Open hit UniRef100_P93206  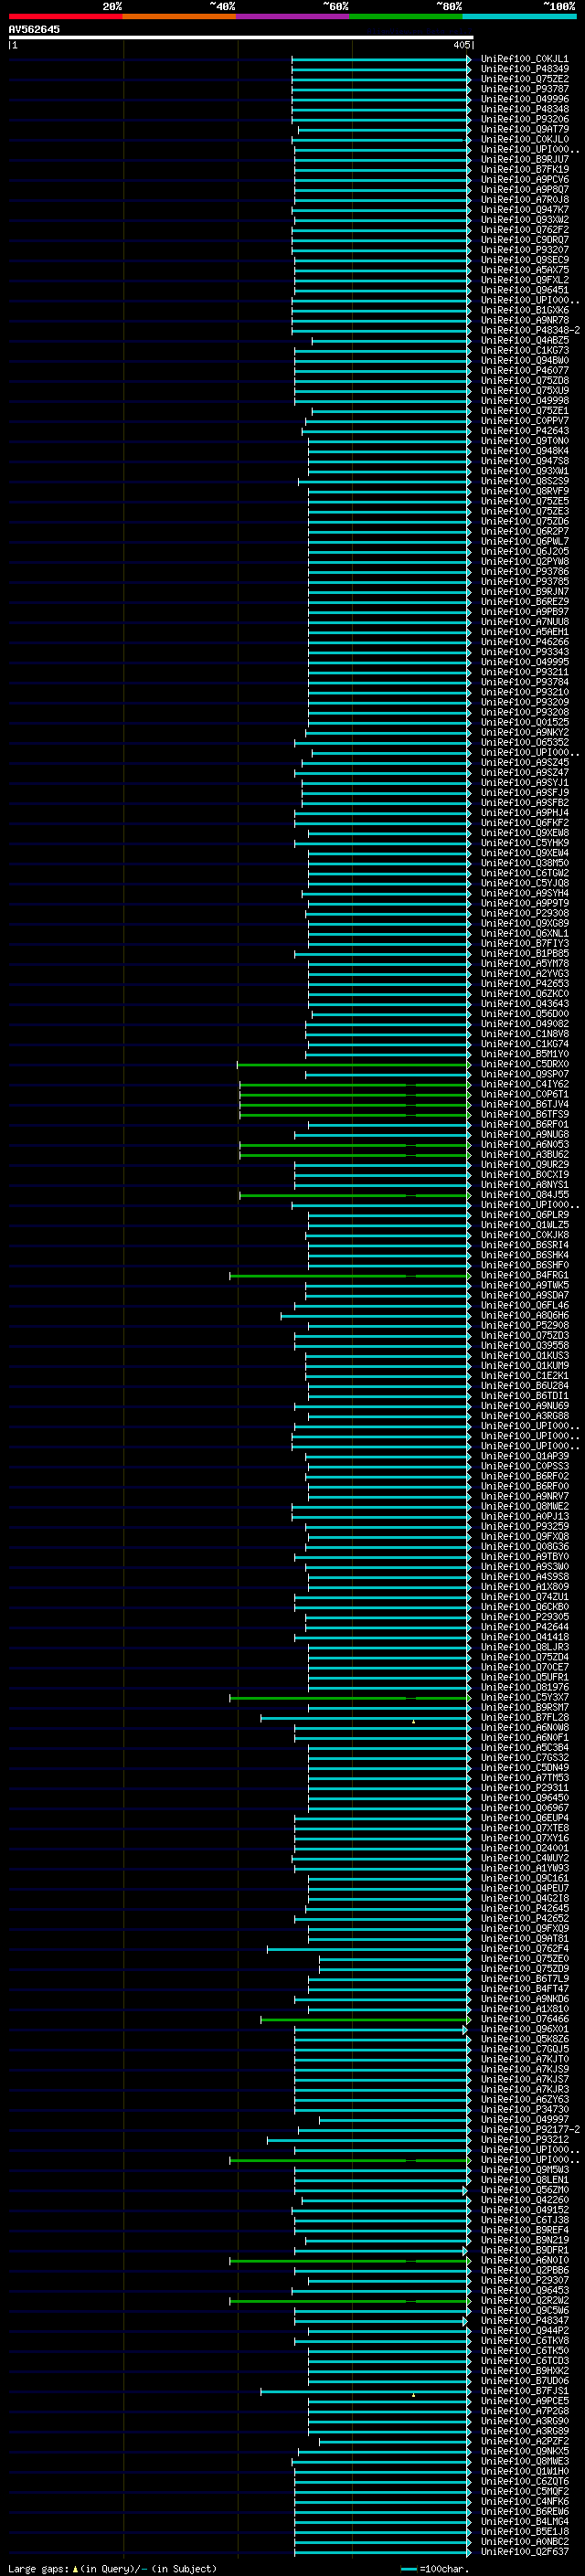[524, 119]
